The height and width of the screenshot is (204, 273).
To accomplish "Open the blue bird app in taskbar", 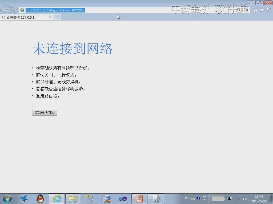I will [24, 199].
